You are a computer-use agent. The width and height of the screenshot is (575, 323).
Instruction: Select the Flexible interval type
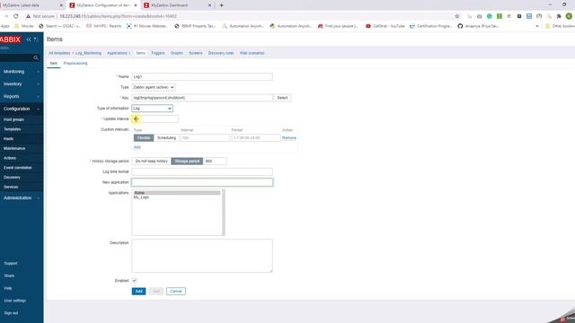tap(144, 137)
